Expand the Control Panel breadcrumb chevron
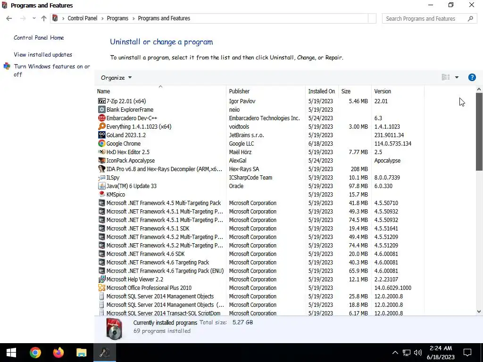483x362 pixels. (102, 18)
